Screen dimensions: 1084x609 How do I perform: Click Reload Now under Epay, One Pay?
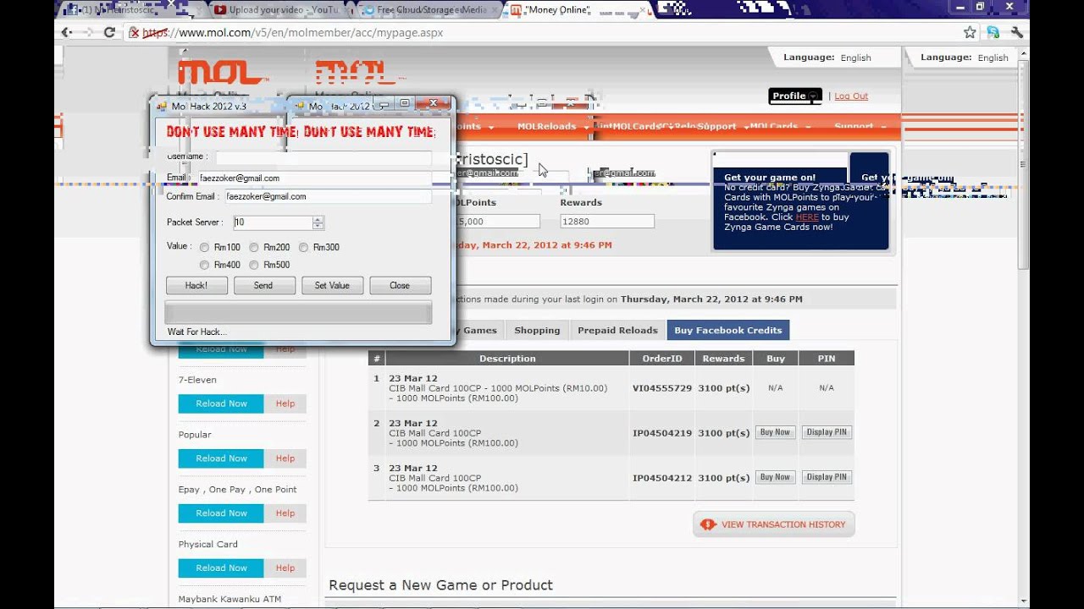pos(221,513)
